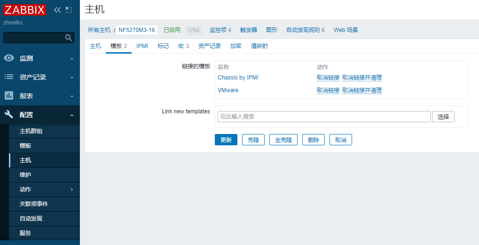Click the NF5270M3-16 host breadcrumb
This screenshot has height=245, width=479.
(x=136, y=30)
